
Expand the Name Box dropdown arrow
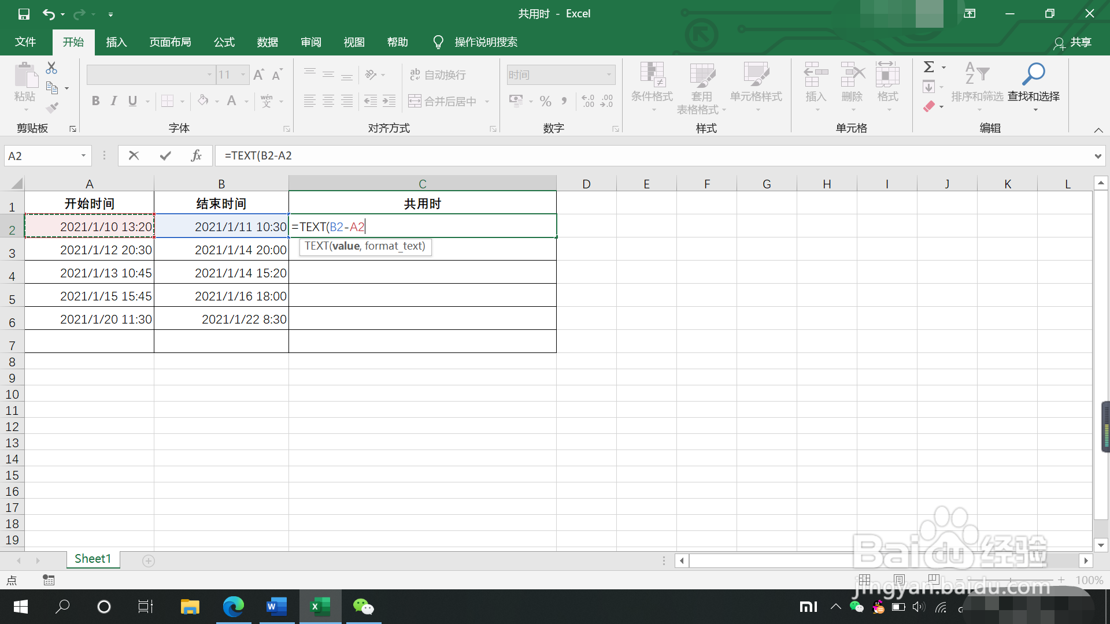(x=83, y=155)
